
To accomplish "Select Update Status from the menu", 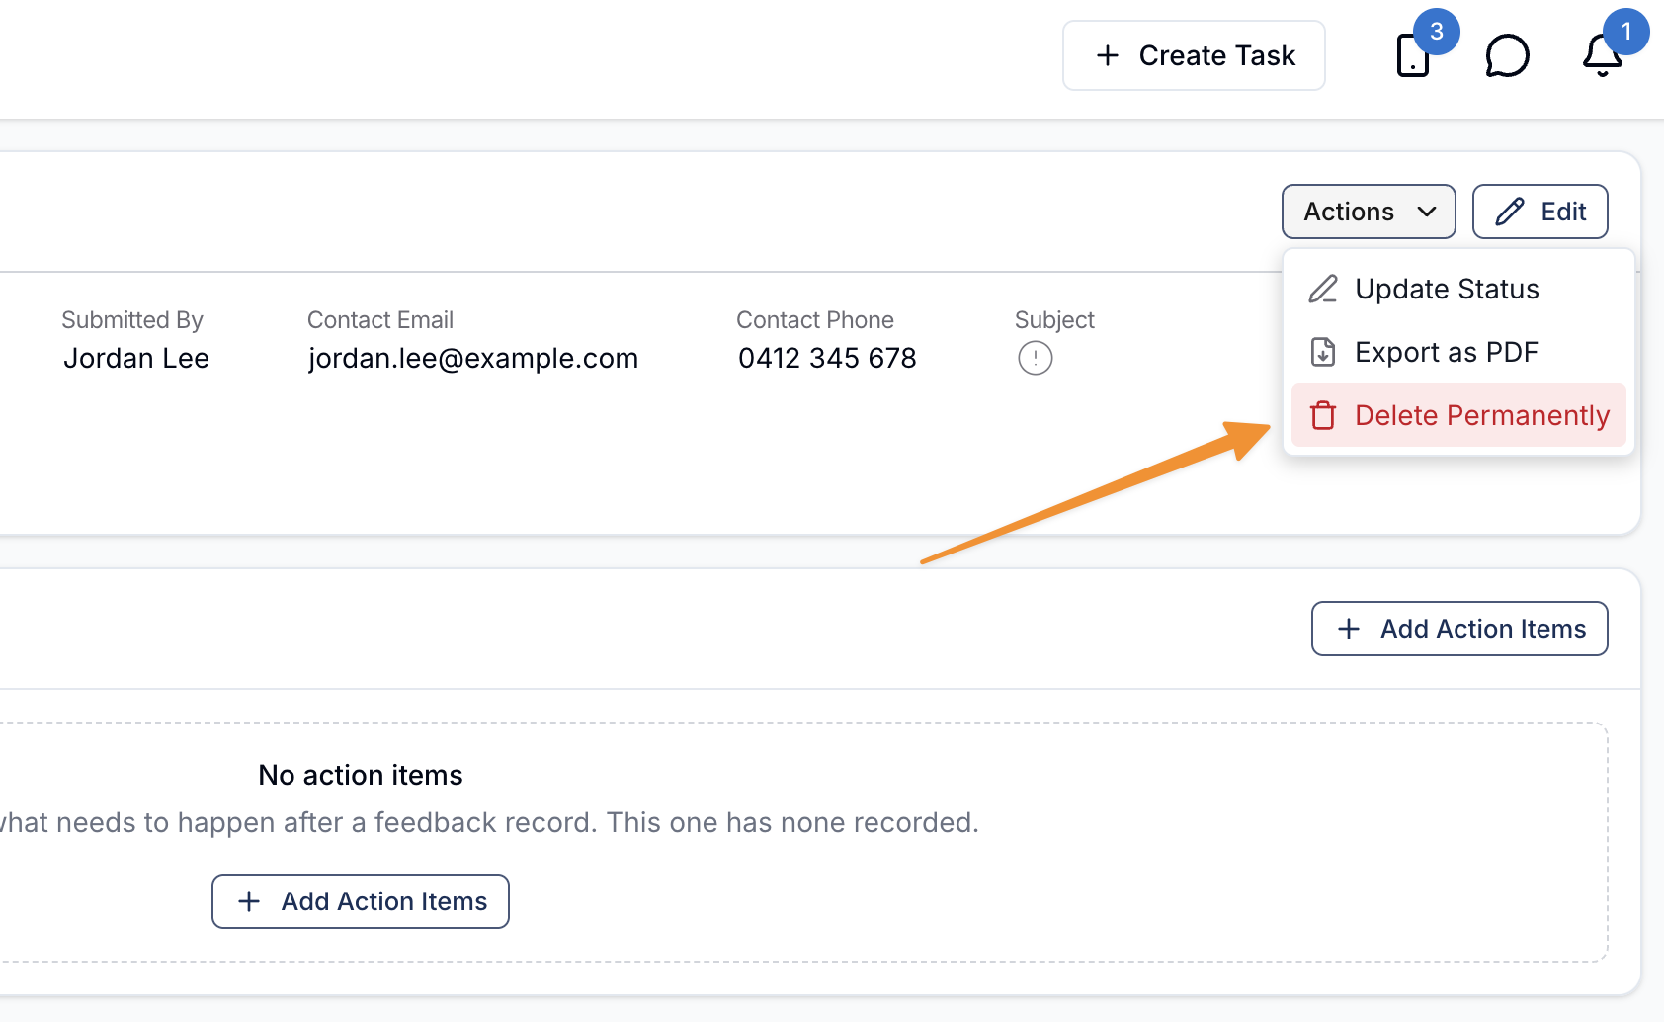I will coord(1458,289).
